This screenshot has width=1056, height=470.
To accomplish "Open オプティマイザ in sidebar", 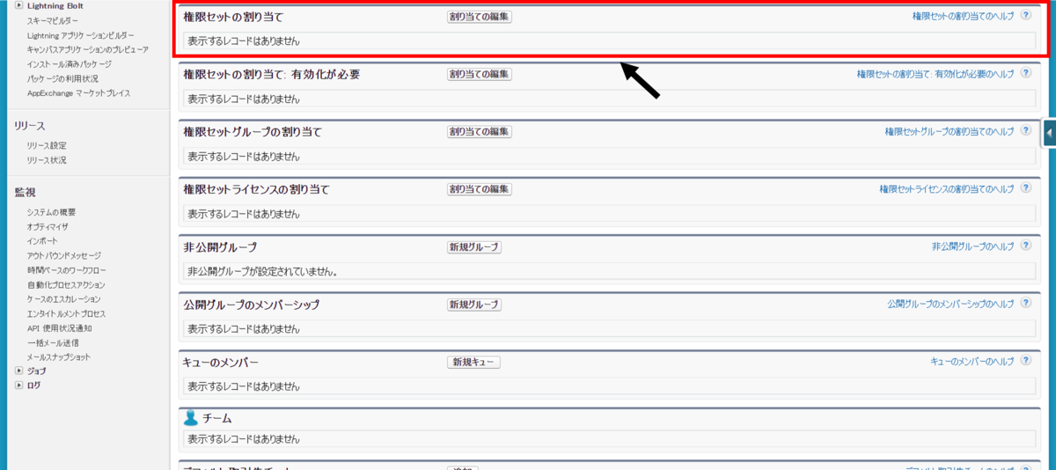I will 48,227.
